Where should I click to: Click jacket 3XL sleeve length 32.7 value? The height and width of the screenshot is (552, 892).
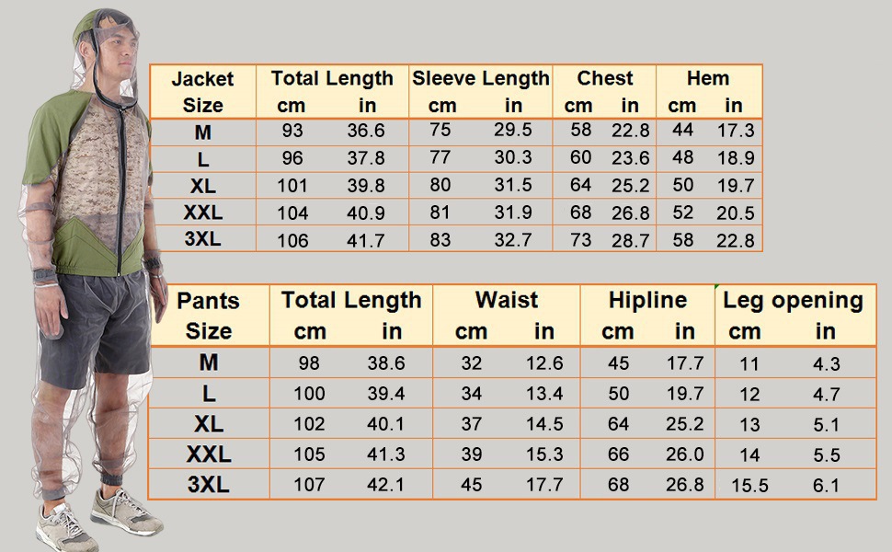513,240
